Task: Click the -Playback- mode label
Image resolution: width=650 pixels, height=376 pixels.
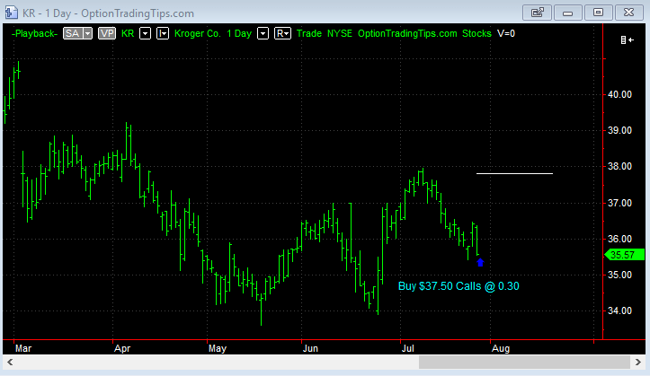Action: tap(34, 33)
